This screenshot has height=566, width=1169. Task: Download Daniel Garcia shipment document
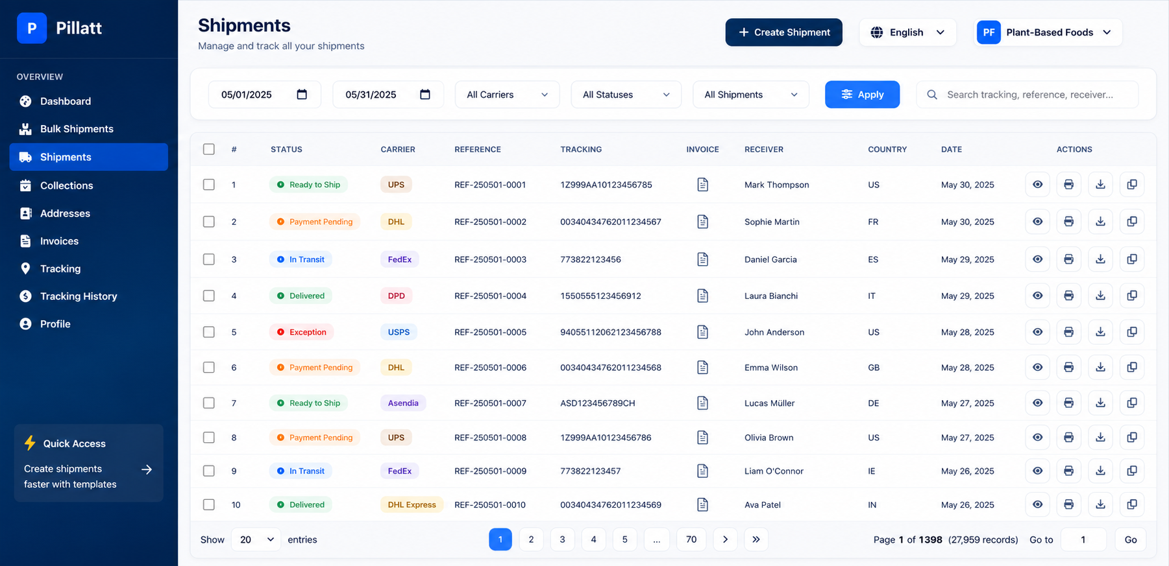pyautogui.click(x=1100, y=259)
